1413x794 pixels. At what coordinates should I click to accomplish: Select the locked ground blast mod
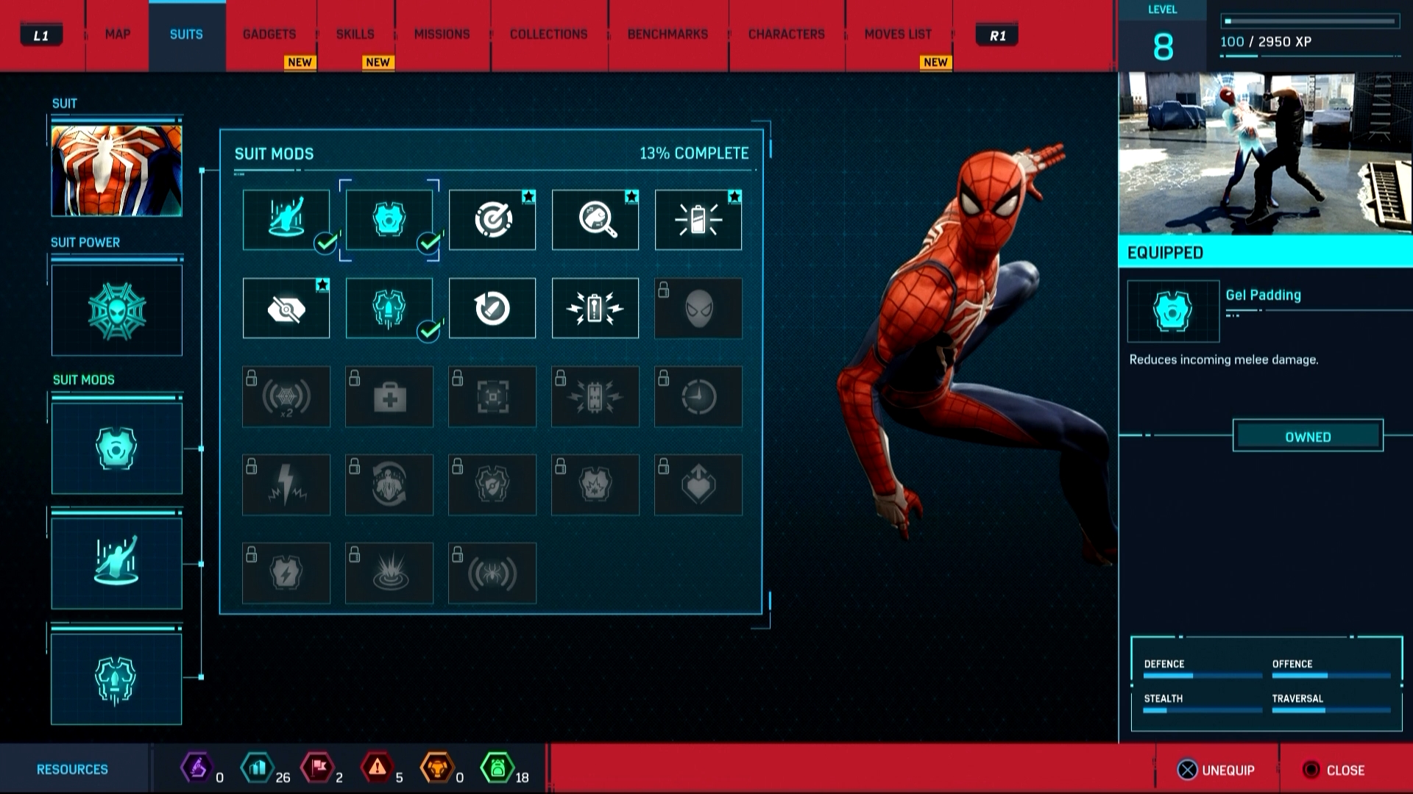point(389,573)
